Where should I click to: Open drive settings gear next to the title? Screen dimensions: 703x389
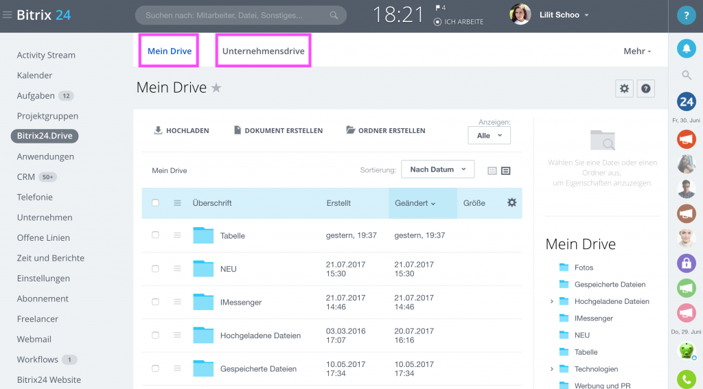point(624,89)
